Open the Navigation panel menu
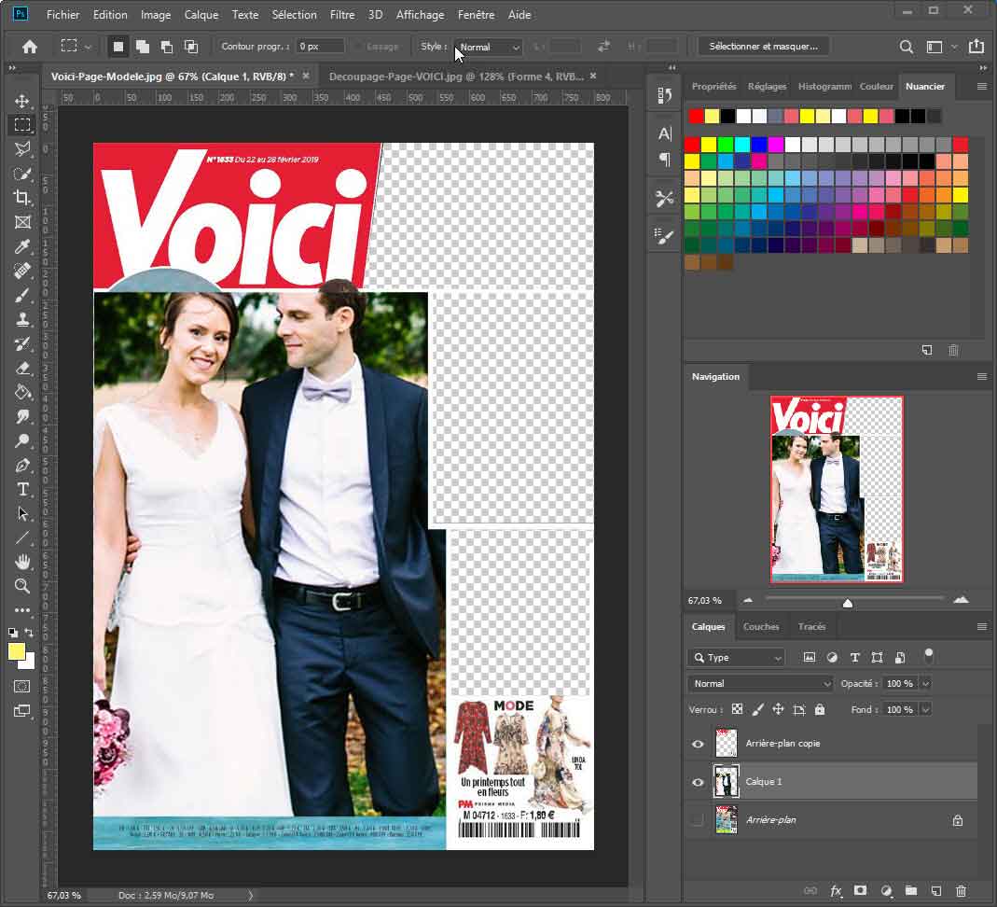The image size is (997, 907). [982, 377]
